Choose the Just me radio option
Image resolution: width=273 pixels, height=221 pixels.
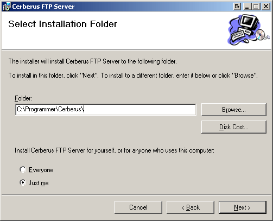pos(23,182)
